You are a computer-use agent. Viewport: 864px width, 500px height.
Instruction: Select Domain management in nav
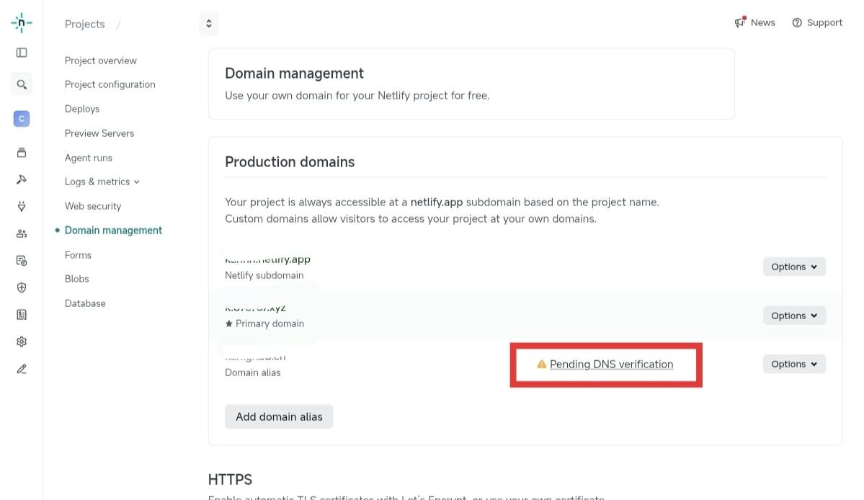point(114,230)
